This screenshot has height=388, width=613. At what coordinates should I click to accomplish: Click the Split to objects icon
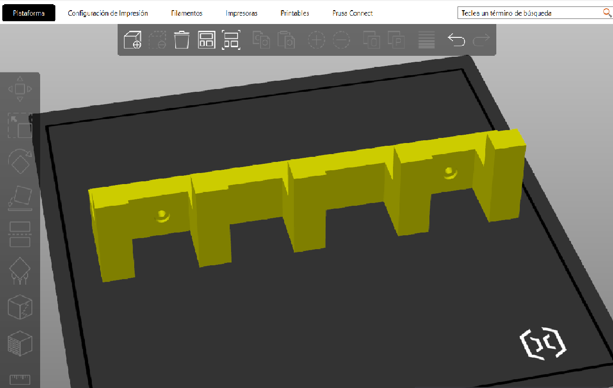coord(371,40)
